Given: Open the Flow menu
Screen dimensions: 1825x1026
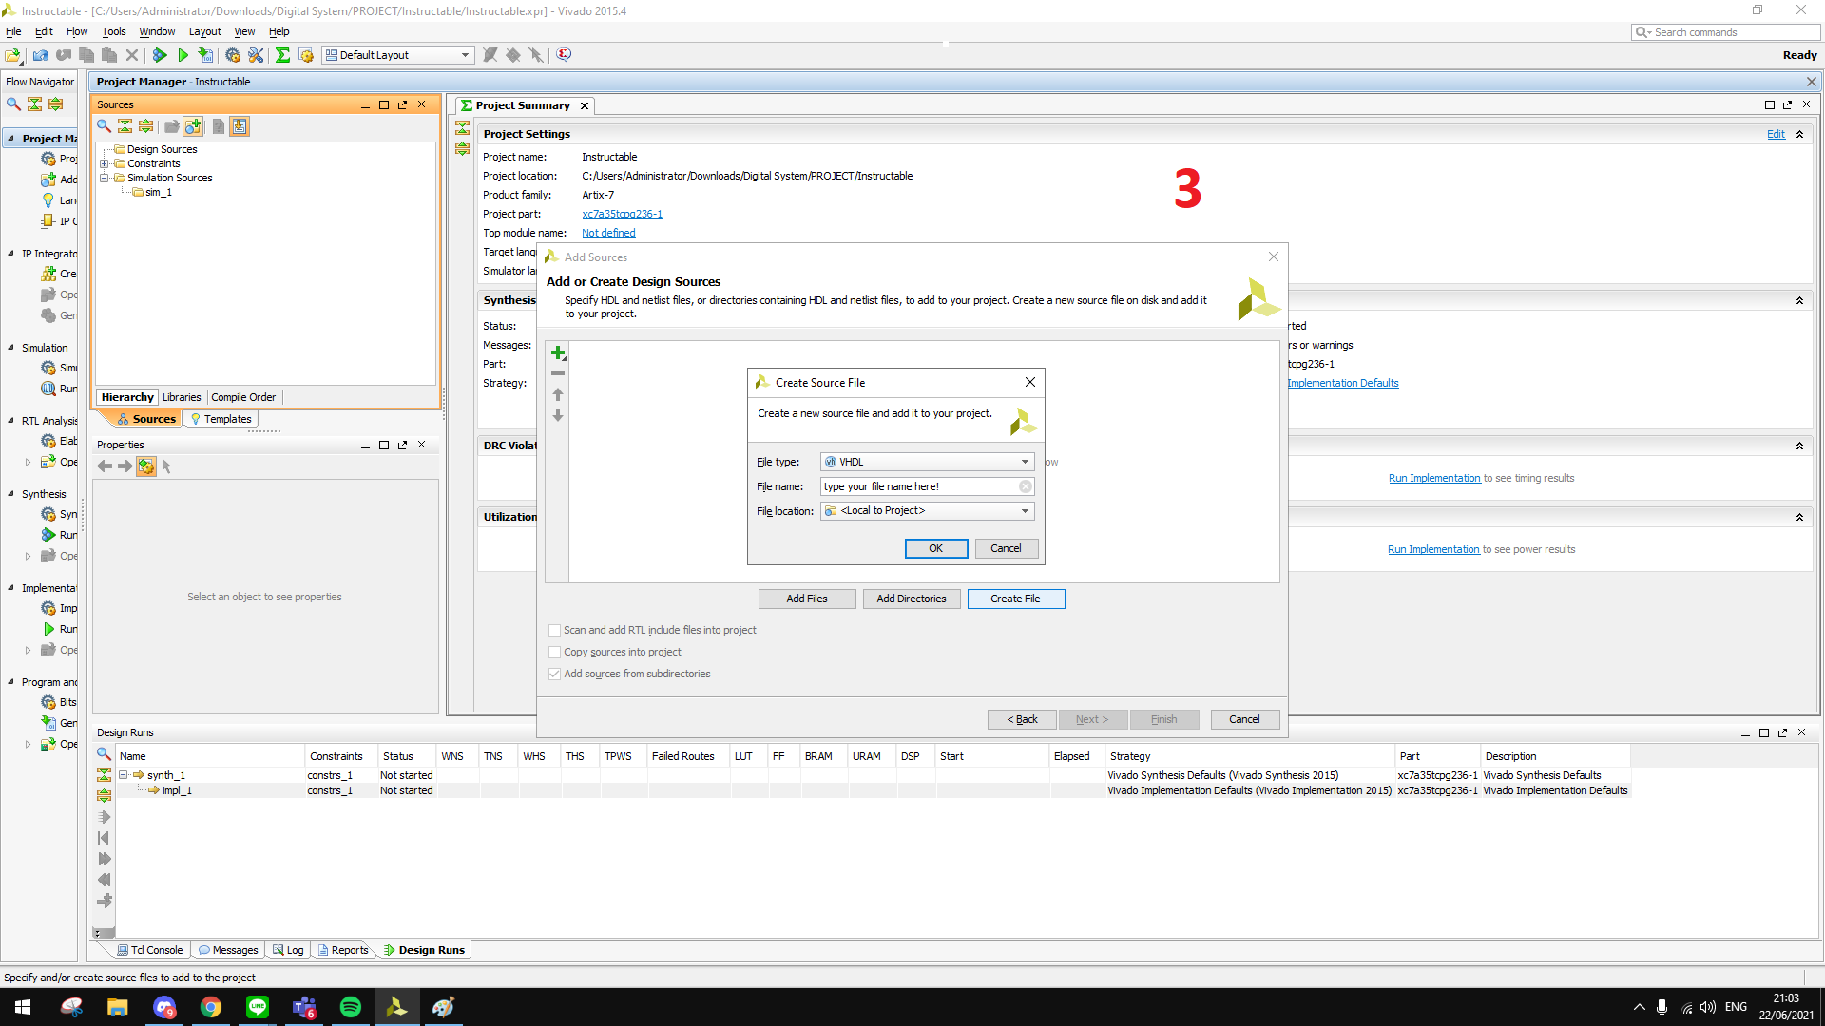Looking at the screenshot, I should point(76,31).
